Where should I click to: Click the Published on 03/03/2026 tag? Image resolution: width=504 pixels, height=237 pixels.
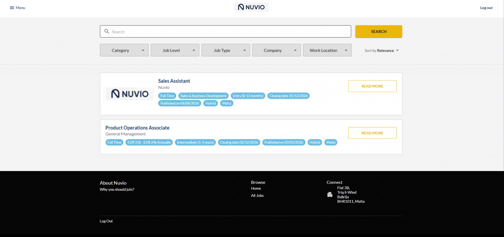[284, 142]
